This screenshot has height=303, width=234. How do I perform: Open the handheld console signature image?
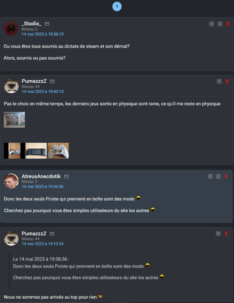point(36,151)
